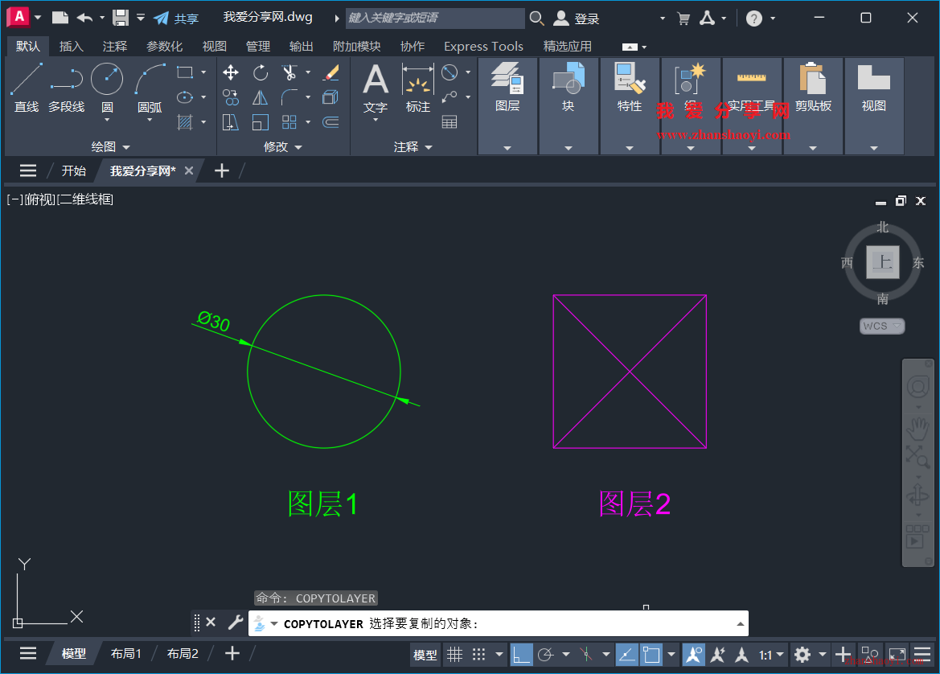Toggle 2D object snap in status bar
The height and width of the screenshot is (674, 940).
(651, 654)
